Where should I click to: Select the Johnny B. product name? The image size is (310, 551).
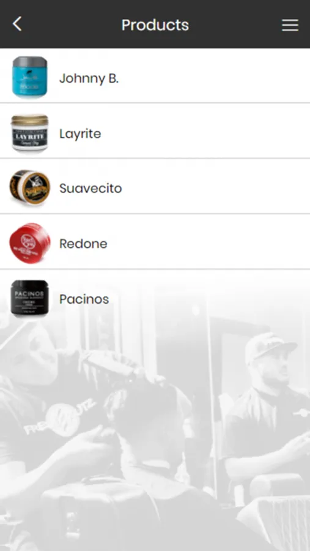pos(89,78)
